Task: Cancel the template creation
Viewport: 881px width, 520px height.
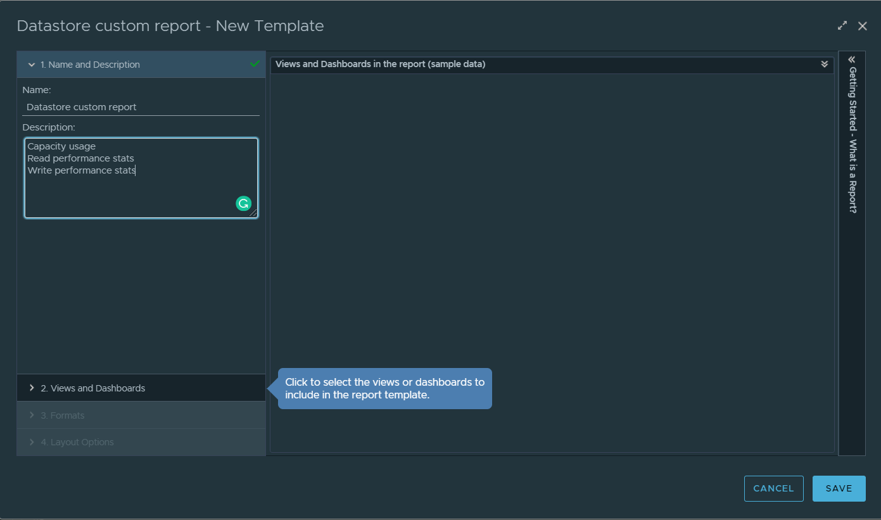Action: point(773,488)
